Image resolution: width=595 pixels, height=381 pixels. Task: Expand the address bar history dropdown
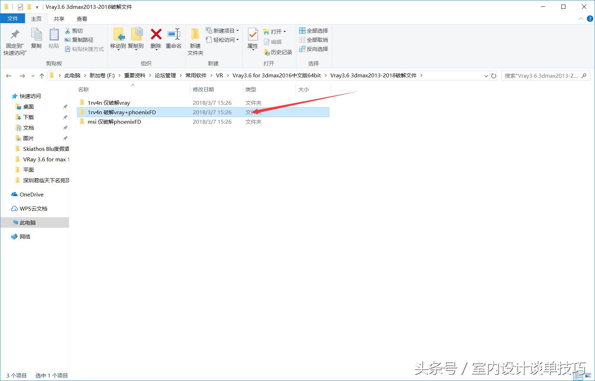tap(486, 75)
